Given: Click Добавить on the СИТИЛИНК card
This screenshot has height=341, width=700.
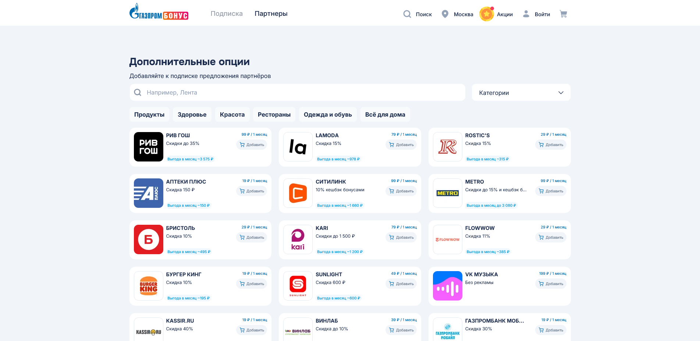Looking at the screenshot, I should point(401,191).
